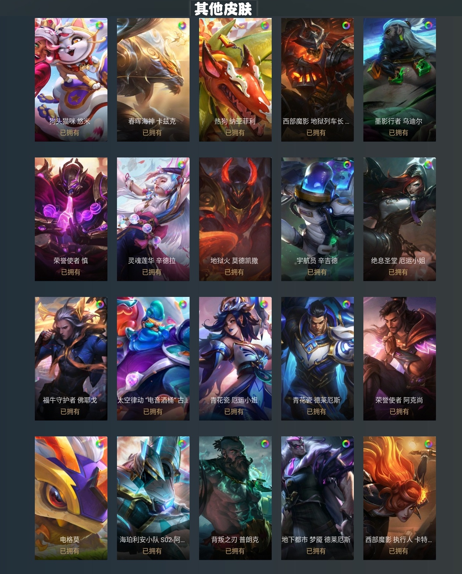Open chroma wheel on 宇航员 辛吉德
The width and height of the screenshot is (462, 574).
(346, 165)
